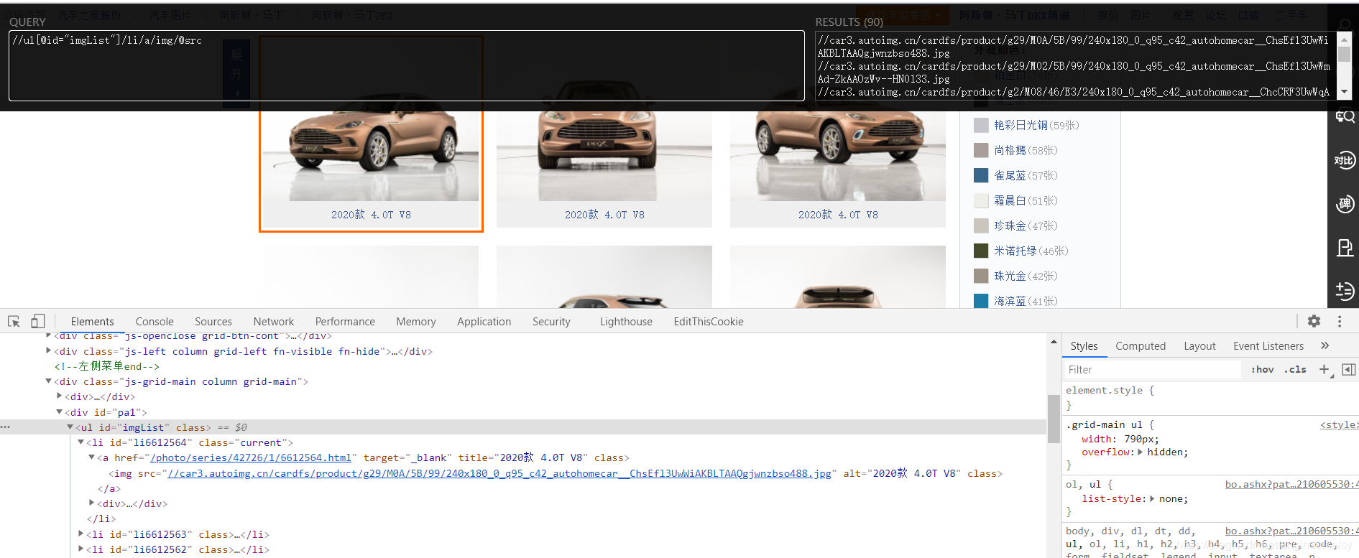Open the Security tab

coord(551,321)
